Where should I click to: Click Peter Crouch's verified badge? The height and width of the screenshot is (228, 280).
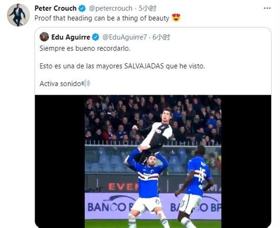click(82, 8)
